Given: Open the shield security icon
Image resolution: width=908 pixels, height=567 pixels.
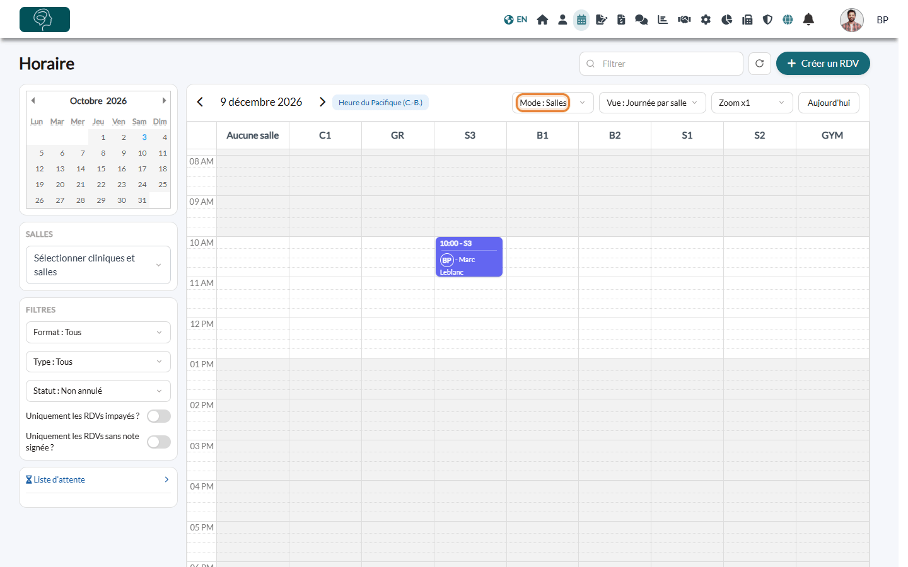Looking at the screenshot, I should (x=767, y=20).
